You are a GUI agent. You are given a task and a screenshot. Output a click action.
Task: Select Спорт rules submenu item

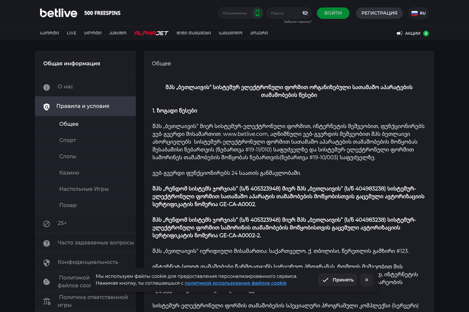point(85,140)
